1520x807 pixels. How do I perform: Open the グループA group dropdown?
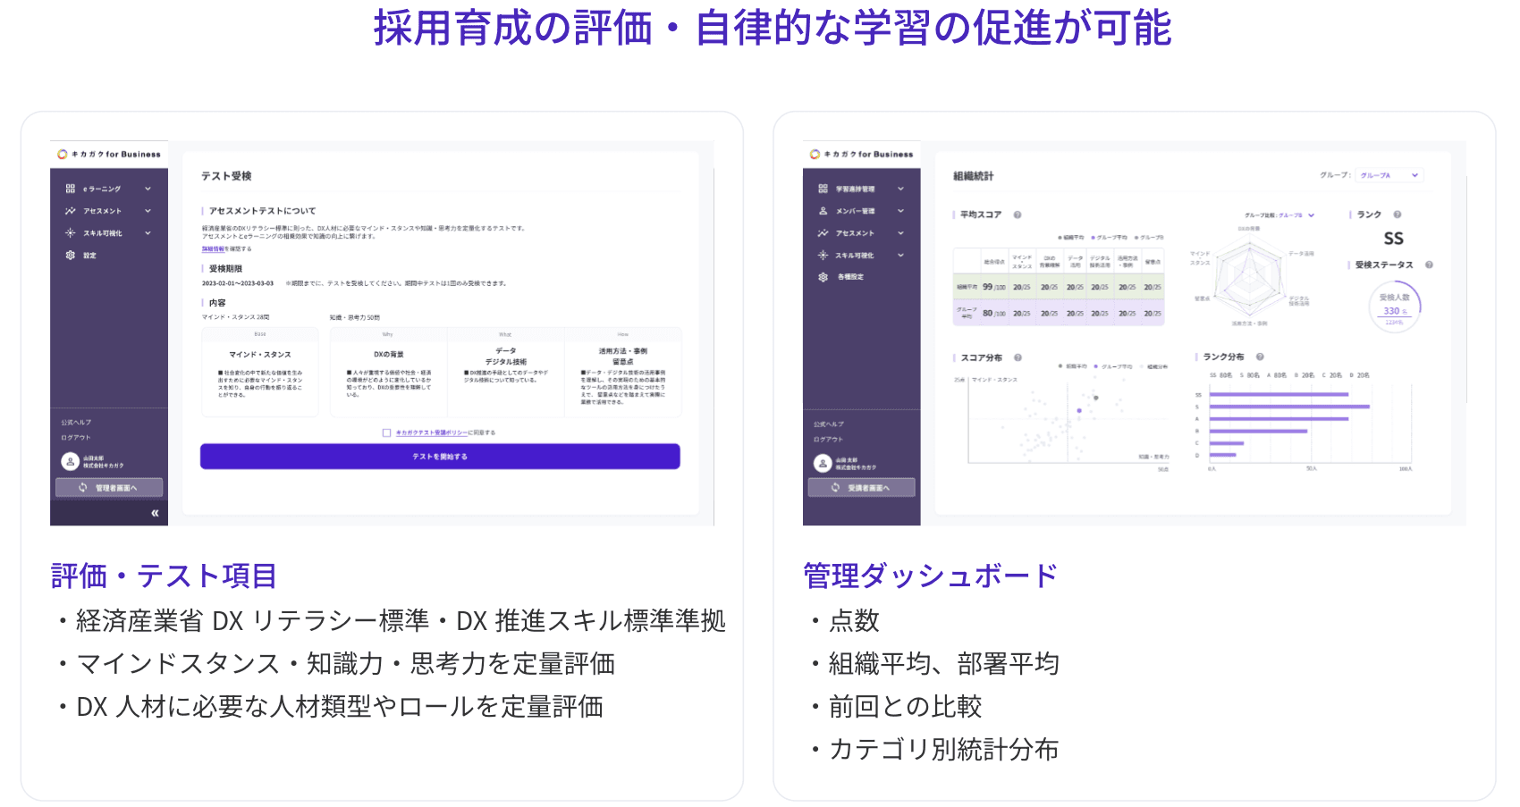[x=1389, y=175]
